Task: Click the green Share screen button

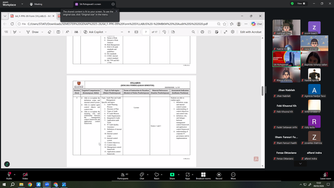Action: click(x=172, y=176)
